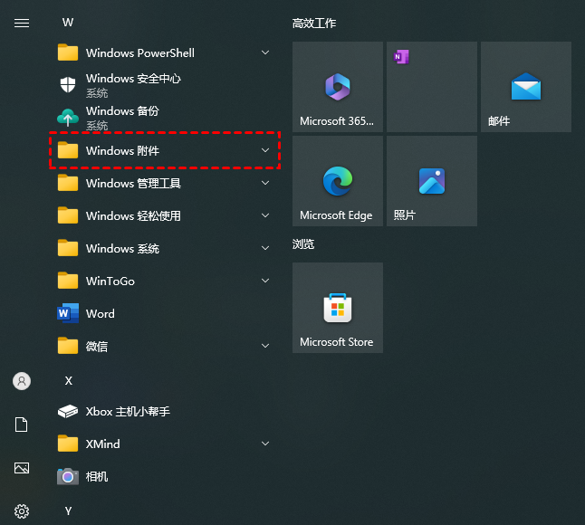Screen dimensions: 585x525
Task: Open Windows 备份 cloud upload icon
Action: pos(68,118)
